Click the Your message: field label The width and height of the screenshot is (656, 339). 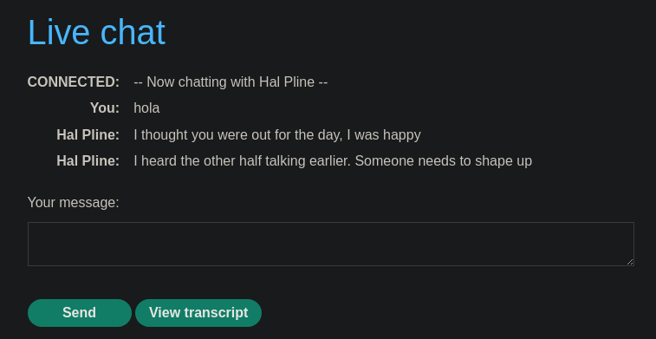click(74, 203)
